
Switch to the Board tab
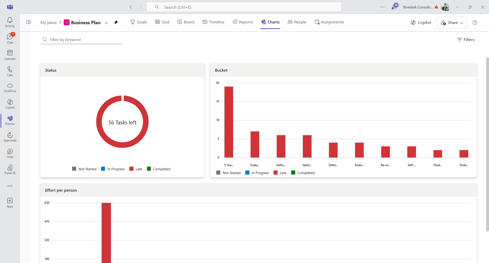pyautogui.click(x=186, y=22)
